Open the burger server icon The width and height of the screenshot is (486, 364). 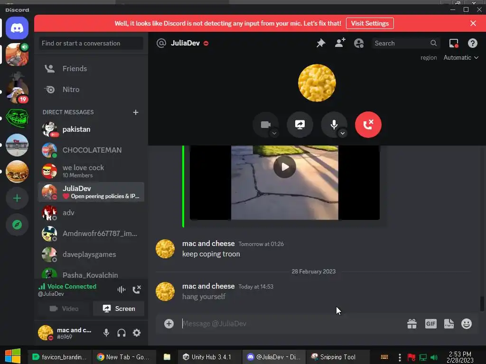[17, 172]
